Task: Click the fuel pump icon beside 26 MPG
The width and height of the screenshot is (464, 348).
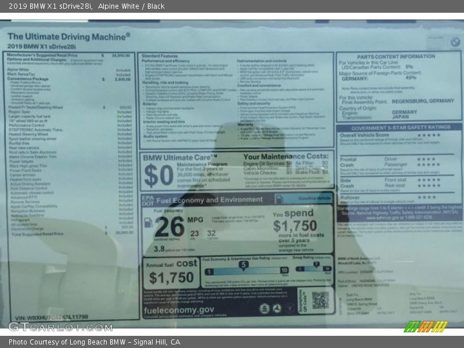Action: tap(148, 223)
